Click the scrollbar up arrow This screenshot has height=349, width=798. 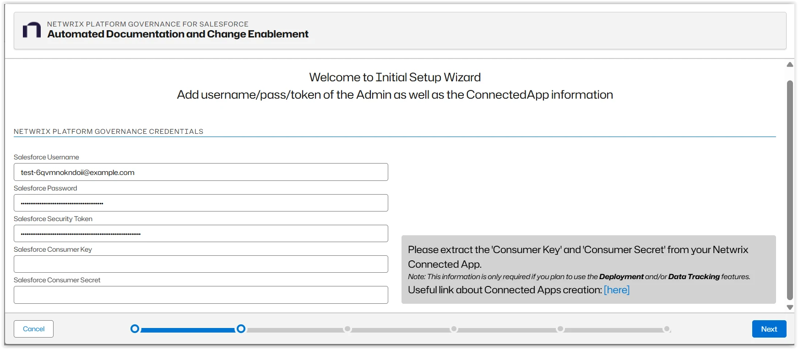coord(790,64)
